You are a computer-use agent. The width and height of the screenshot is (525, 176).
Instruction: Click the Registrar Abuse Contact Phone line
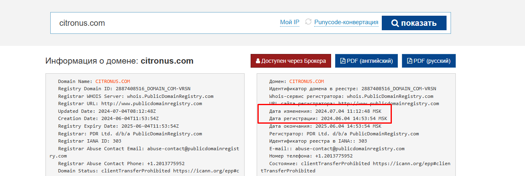pyautogui.click(x=121, y=164)
